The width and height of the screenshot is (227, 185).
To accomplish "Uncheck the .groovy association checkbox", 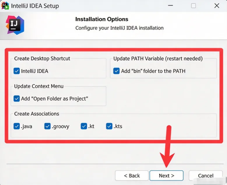I will [47, 126].
